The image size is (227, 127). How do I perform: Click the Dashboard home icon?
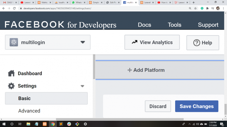[x=11, y=73]
